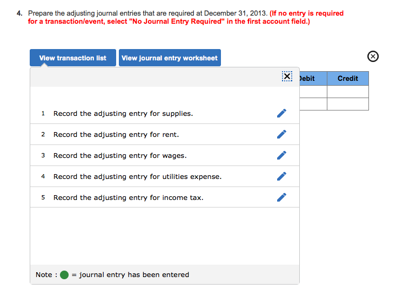The height and width of the screenshot is (297, 403).
Task: Select transaction 5 for income tax
Action: pyautogui.click(x=164, y=197)
